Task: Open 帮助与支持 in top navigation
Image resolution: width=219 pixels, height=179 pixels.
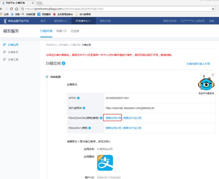Action: (x=170, y=21)
